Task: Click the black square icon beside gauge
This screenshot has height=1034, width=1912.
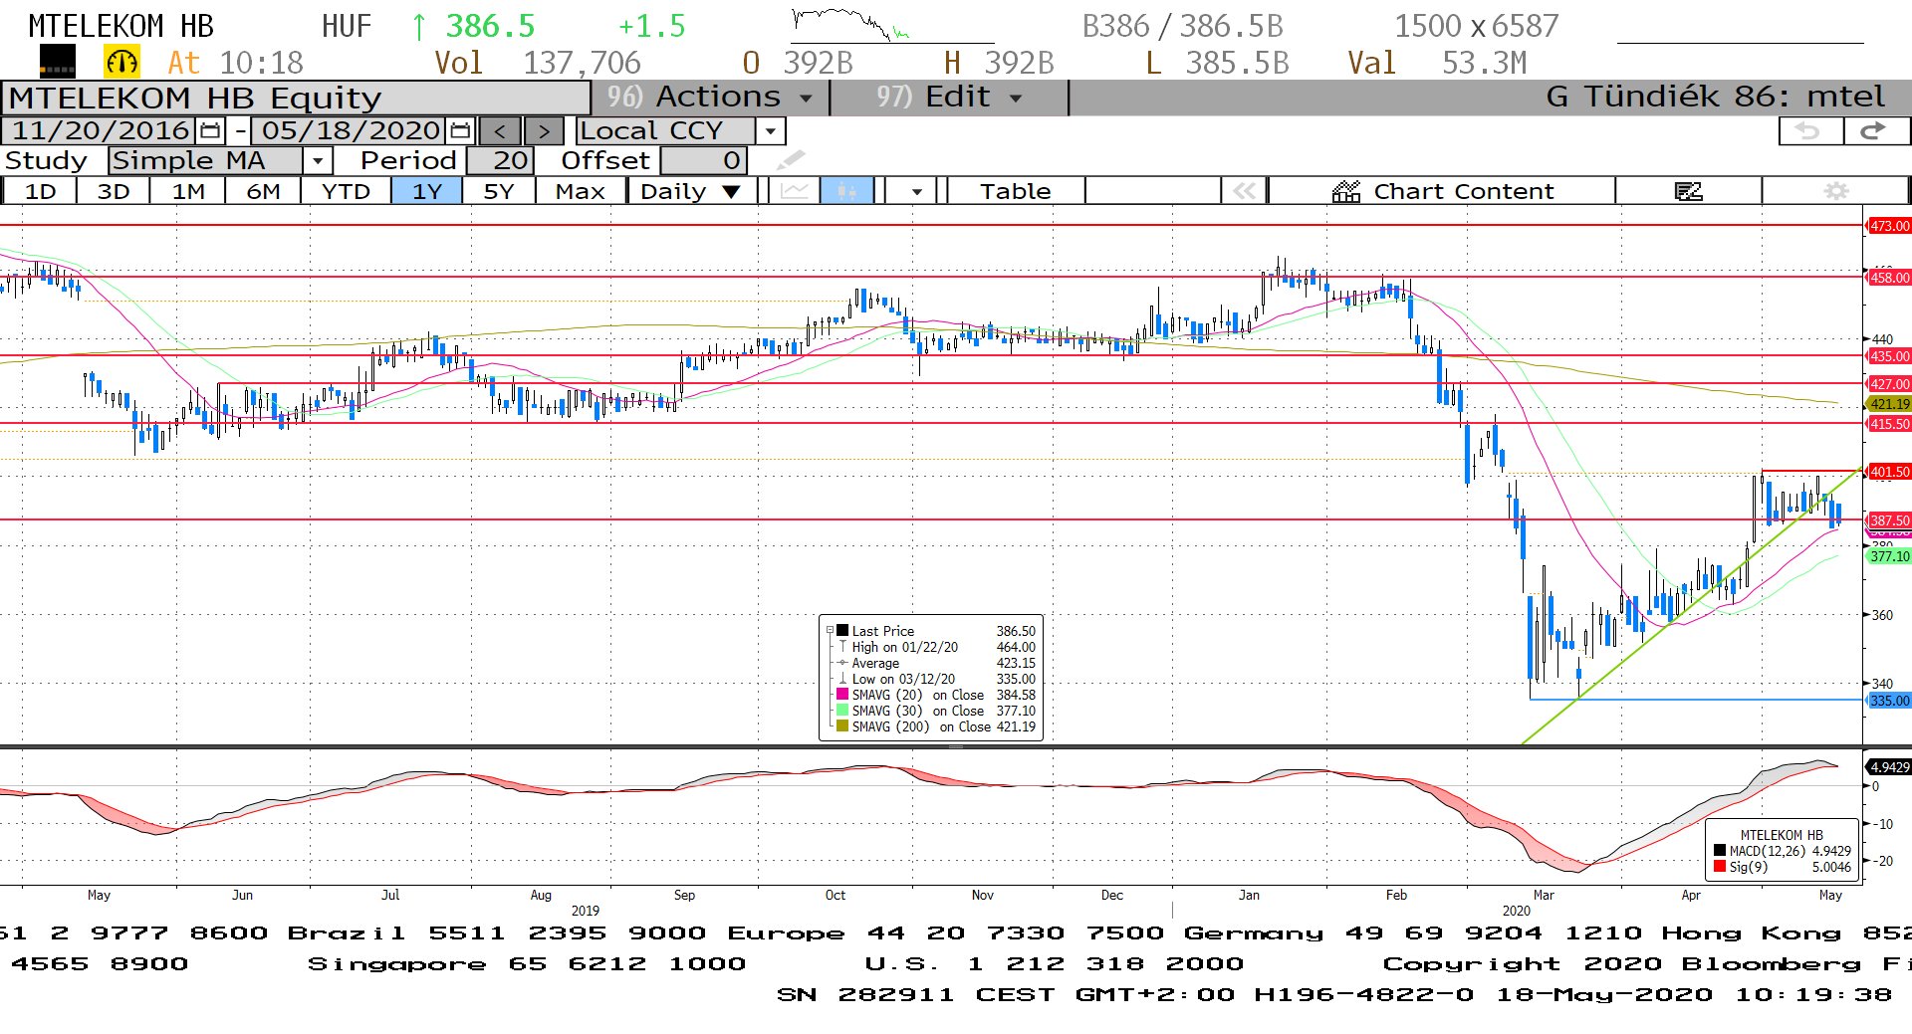Action: pyautogui.click(x=57, y=63)
